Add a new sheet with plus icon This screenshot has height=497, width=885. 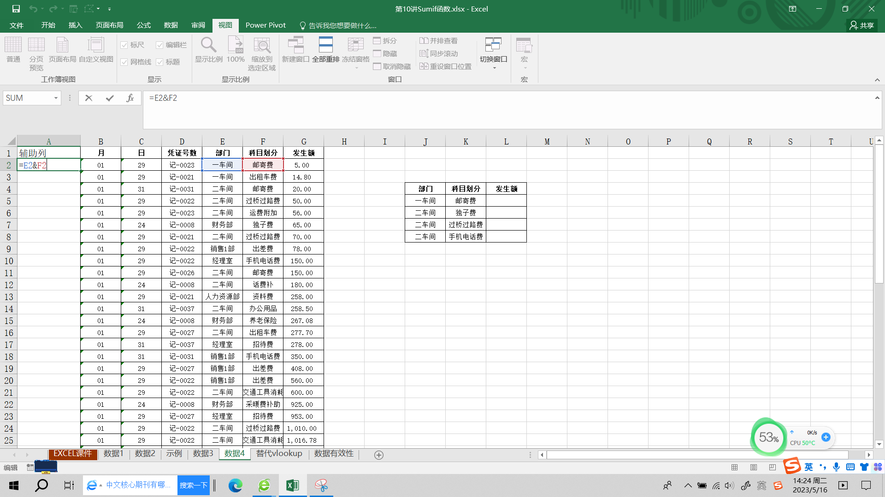tap(379, 455)
